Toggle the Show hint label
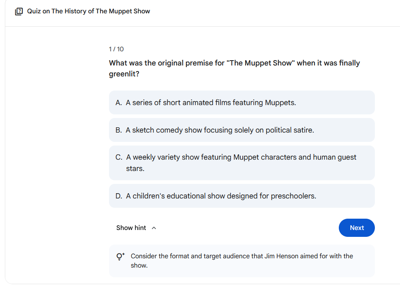 point(131,228)
